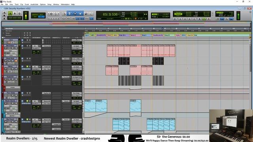
Task: Click zoom preset 1 button
Action: click(49, 19)
